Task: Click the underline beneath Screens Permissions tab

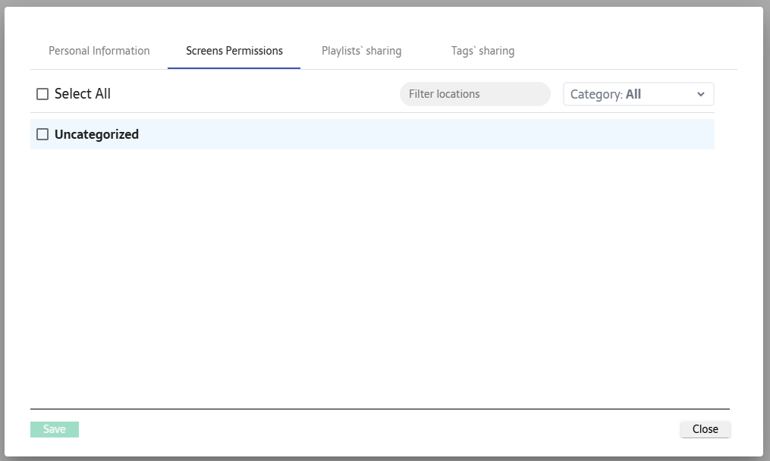Action: point(234,68)
